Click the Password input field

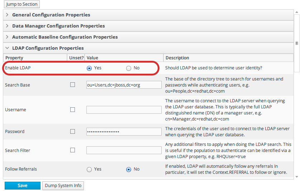tap(124, 132)
